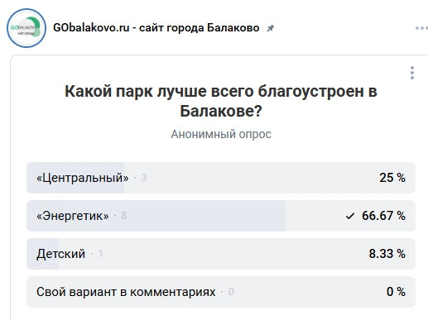
Task: Choose Свой вариант в комментариях option
Action: pyautogui.click(x=221, y=292)
